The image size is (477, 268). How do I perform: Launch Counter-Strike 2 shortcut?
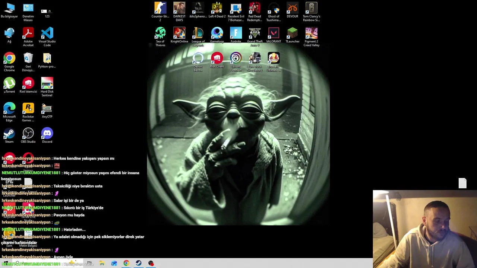[x=160, y=12]
